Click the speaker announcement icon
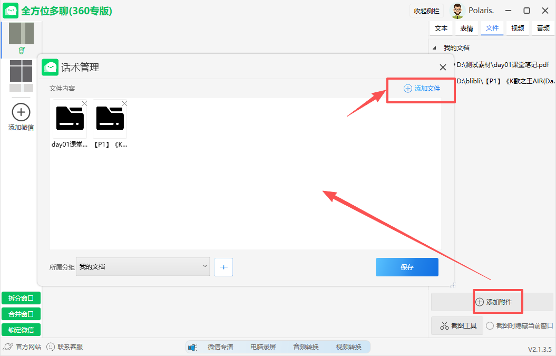Image resolution: width=556 pixels, height=356 pixels. coord(192,347)
